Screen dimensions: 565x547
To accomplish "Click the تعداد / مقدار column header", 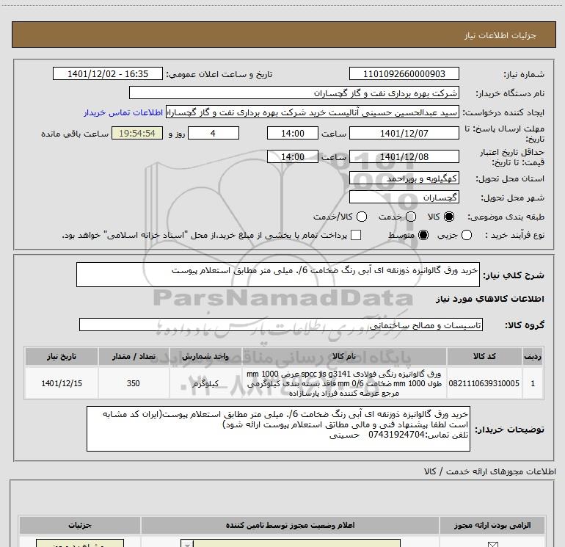I will (134, 357).
